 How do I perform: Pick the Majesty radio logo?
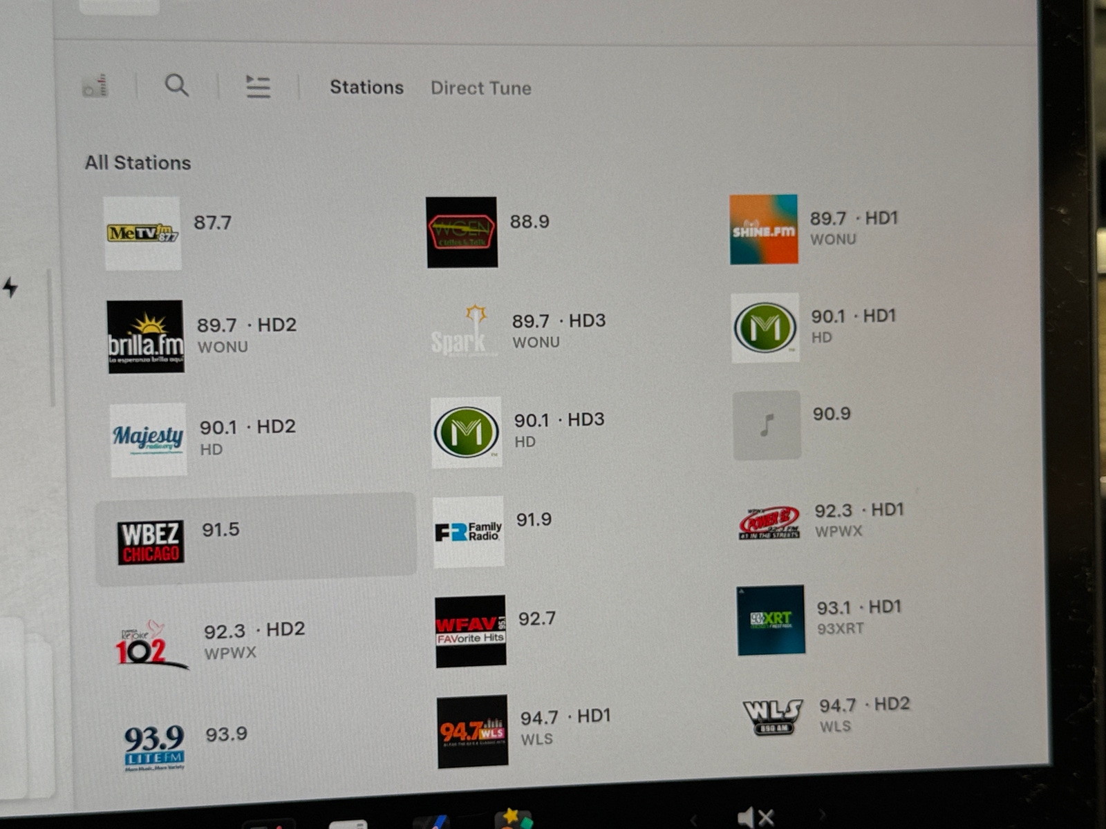148,439
